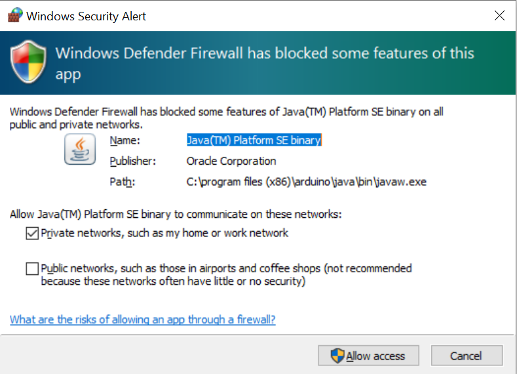This screenshot has height=374, width=517.
Task: Close the Windows Security Alert dialog
Action: [x=499, y=15]
